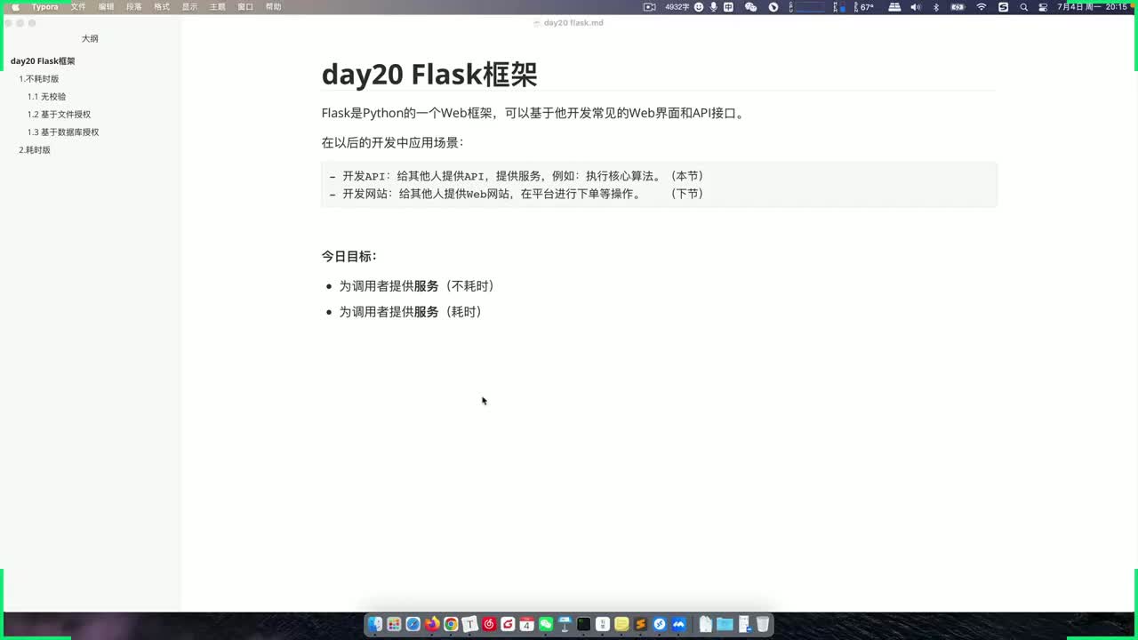
Task: Click the 4932字 word count indicator
Action: pyautogui.click(x=677, y=6)
